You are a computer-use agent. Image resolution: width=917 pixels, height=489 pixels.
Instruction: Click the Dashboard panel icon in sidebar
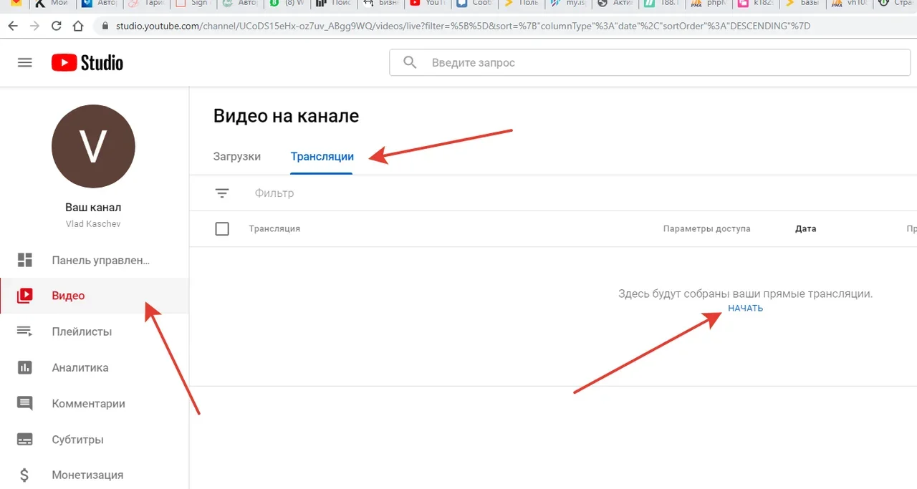(x=25, y=260)
